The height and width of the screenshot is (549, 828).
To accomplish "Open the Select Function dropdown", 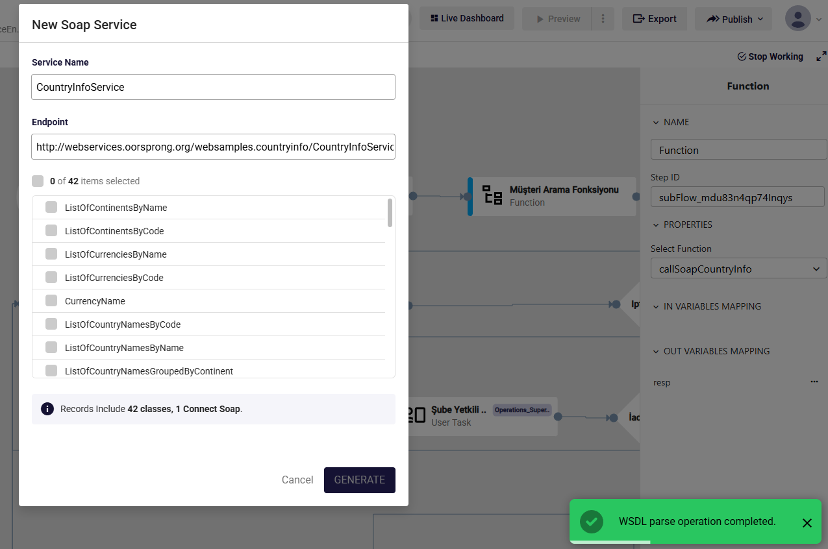I will pyautogui.click(x=739, y=269).
